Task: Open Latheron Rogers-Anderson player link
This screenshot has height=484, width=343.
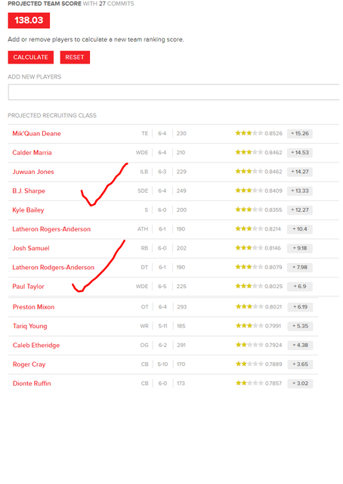Action: (x=51, y=229)
